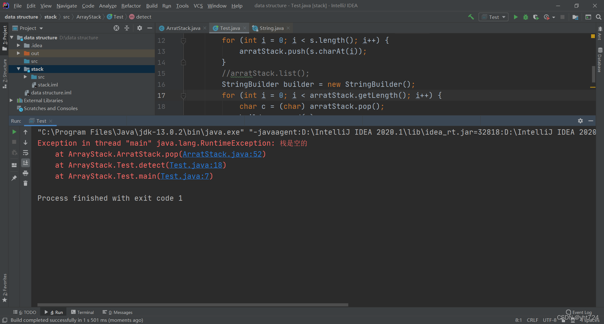Rerun Test in Run panel
604x324 pixels.
coord(14,132)
